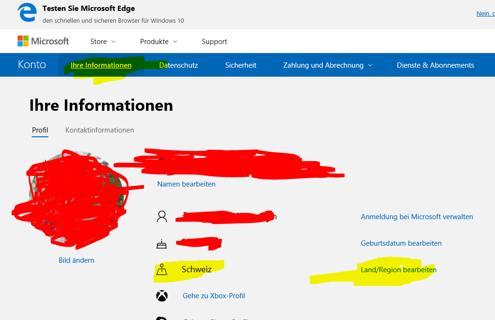Click the Nein link in the Edge banner

[x=486, y=14]
